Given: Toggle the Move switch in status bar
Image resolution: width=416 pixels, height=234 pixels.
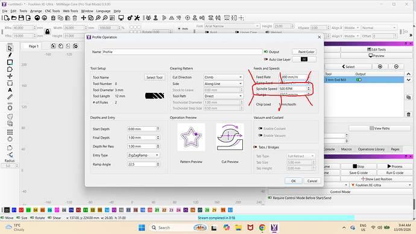Looking at the screenshot, I should [x=2, y=218].
